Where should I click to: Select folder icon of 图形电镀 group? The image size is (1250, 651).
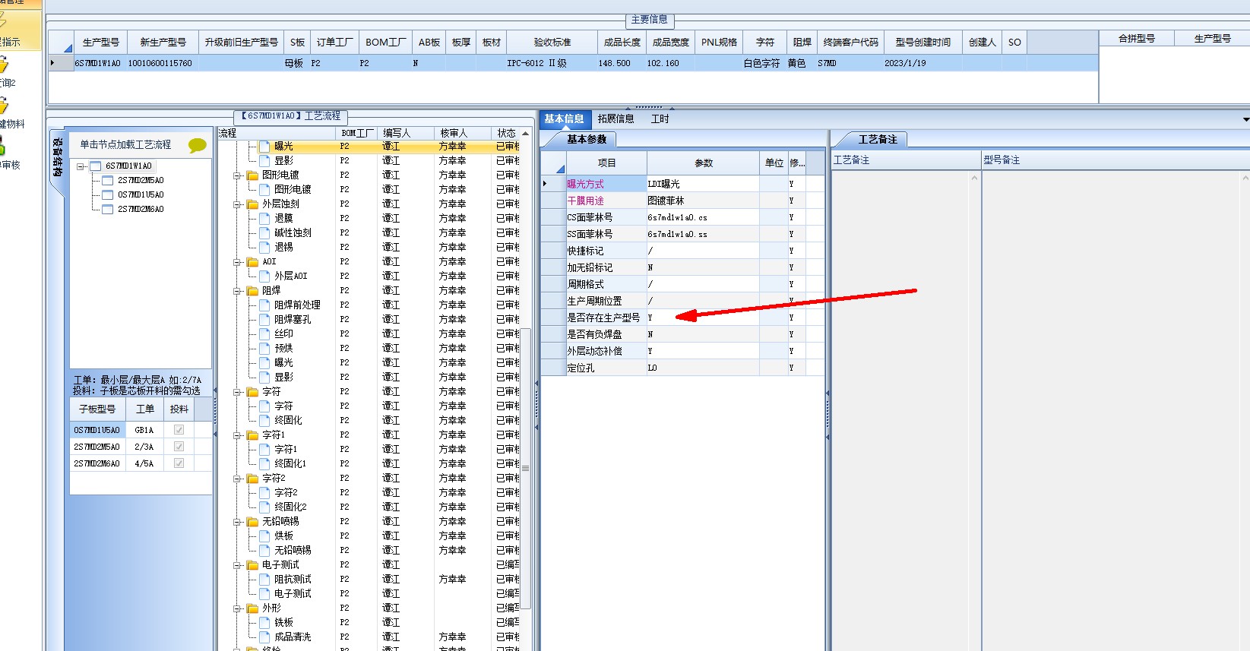point(253,175)
